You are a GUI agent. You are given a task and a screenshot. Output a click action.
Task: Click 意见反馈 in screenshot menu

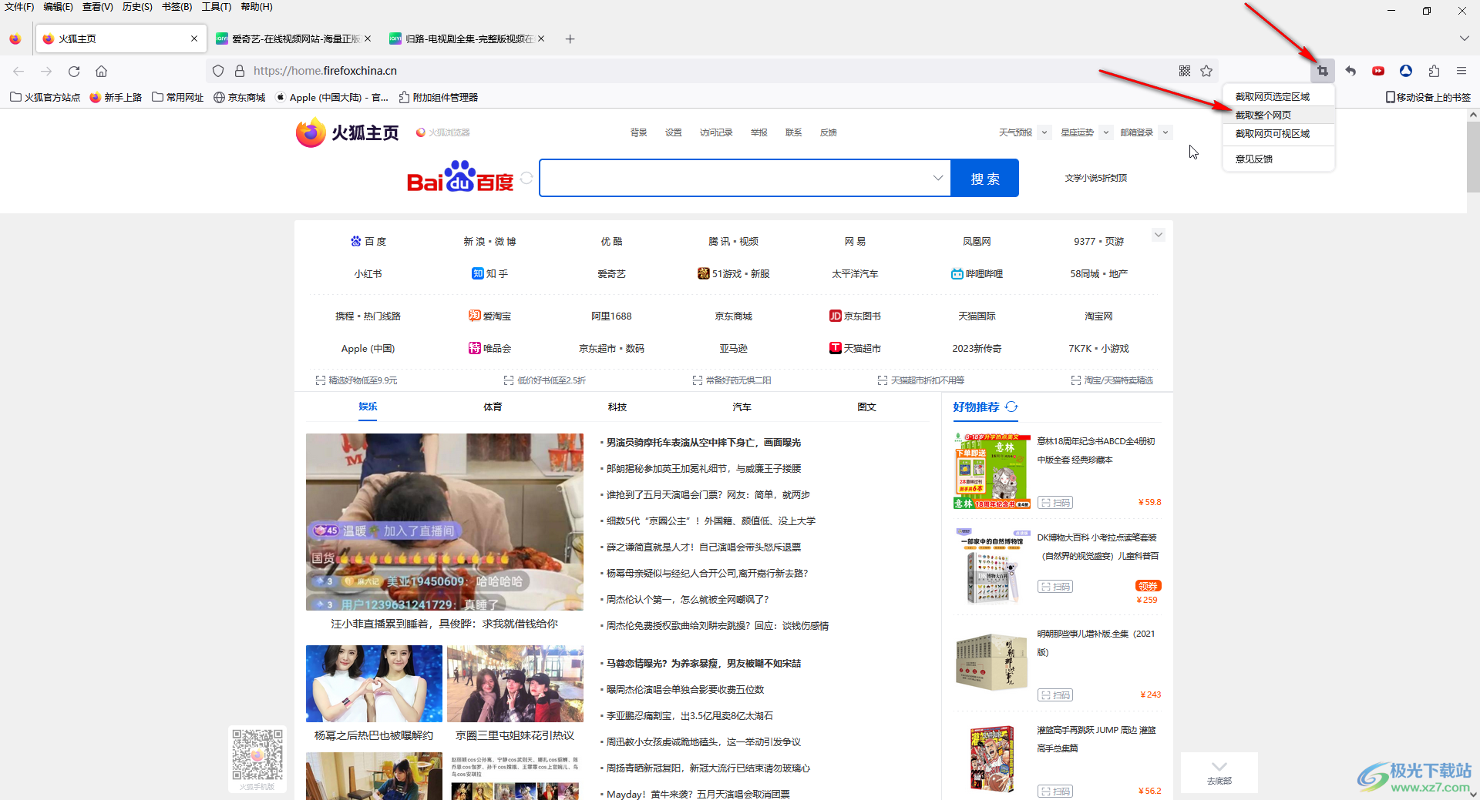coord(1279,159)
